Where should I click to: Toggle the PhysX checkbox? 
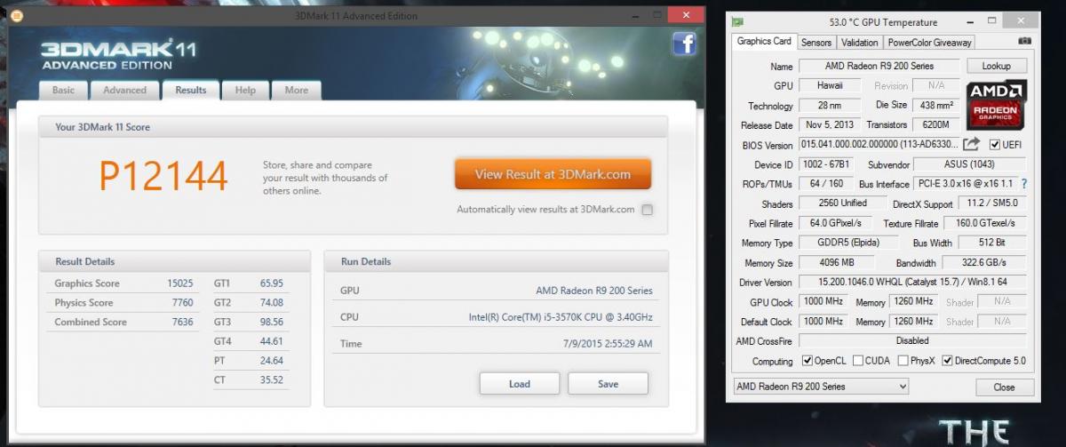point(903,361)
